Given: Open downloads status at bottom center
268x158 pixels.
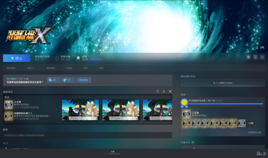Looking at the screenshot, I should click(x=112, y=153).
